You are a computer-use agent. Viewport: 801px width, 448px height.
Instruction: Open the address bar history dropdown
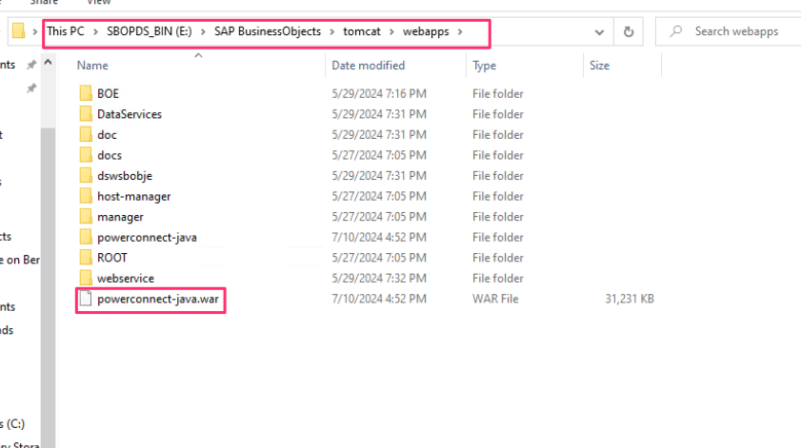pos(598,31)
